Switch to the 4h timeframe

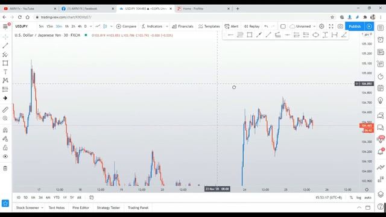(x=80, y=27)
